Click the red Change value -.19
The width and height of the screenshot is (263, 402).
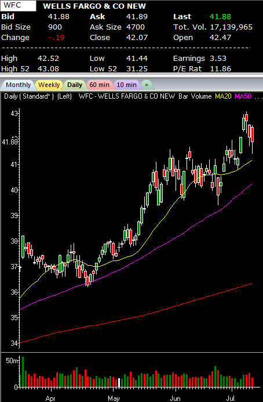pyautogui.click(x=56, y=38)
